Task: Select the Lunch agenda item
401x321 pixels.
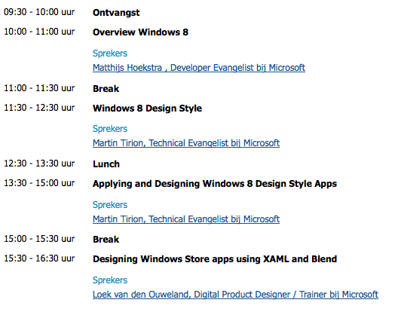Action: point(106,164)
